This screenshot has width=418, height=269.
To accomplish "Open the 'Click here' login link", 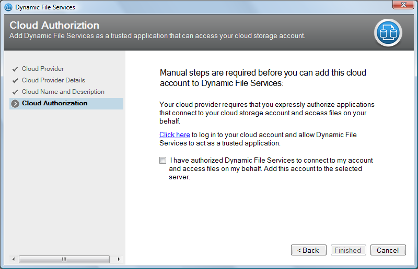I will [x=175, y=134].
